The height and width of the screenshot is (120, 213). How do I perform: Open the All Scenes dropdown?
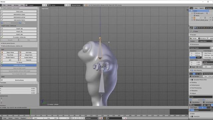point(209,8)
